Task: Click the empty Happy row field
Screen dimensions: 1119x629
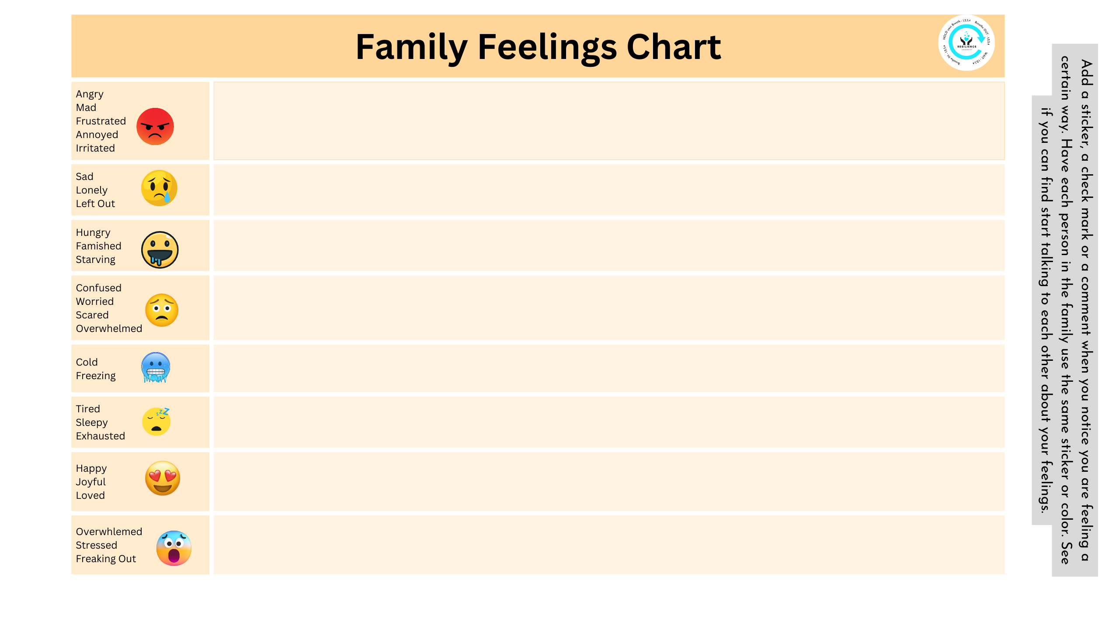Action: point(609,481)
